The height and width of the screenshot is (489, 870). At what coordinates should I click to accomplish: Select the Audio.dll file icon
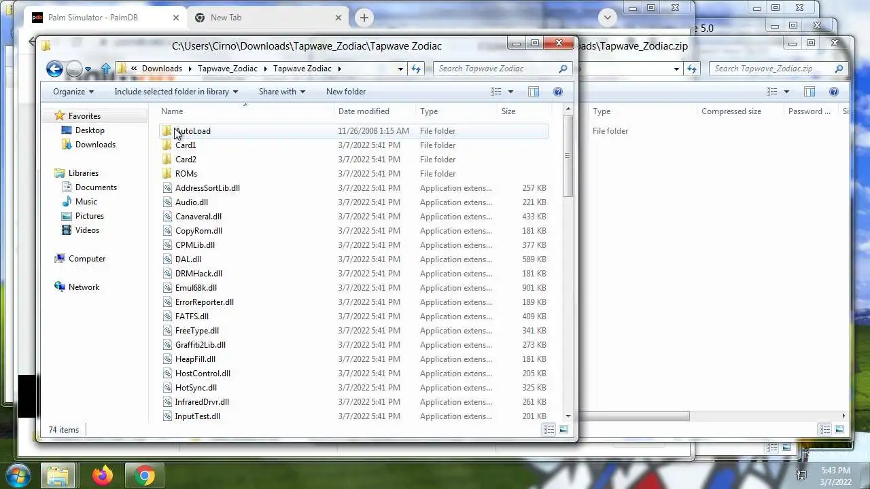pos(167,202)
